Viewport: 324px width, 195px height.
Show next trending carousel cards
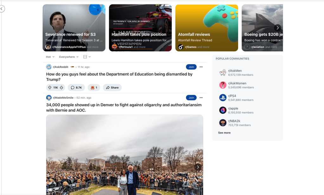(x=277, y=28)
